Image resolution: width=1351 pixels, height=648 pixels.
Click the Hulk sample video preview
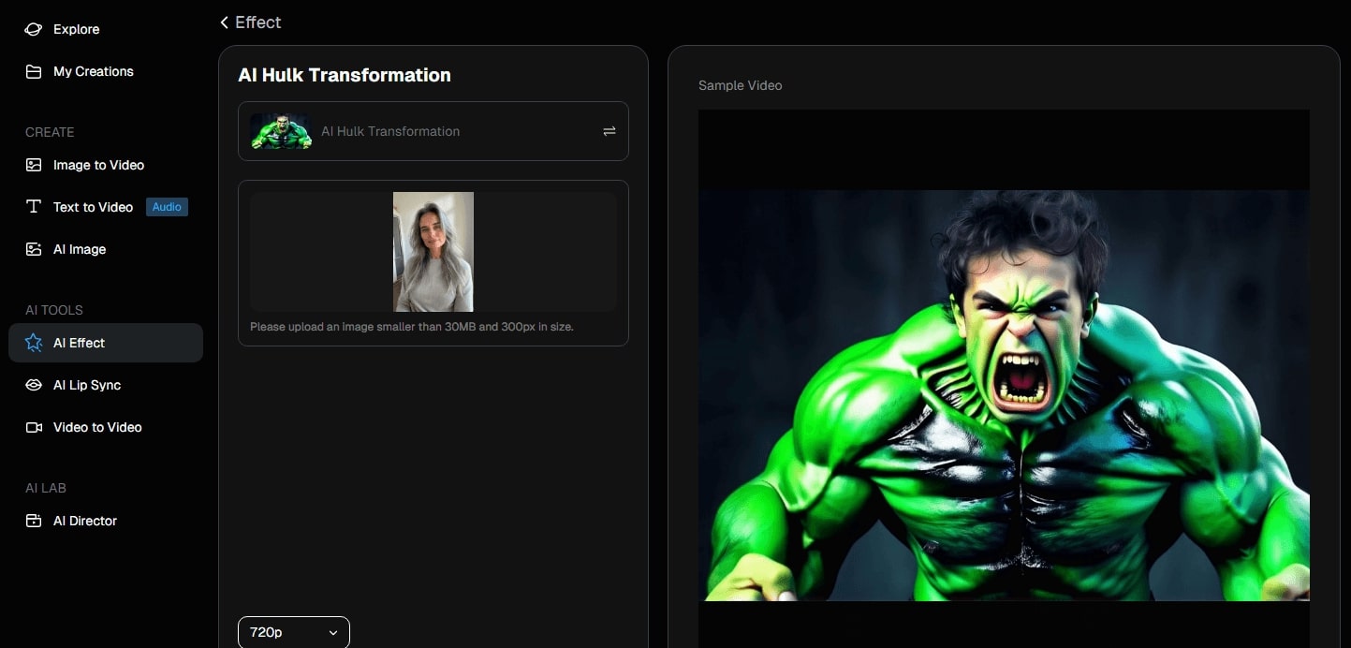[1003, 393]
